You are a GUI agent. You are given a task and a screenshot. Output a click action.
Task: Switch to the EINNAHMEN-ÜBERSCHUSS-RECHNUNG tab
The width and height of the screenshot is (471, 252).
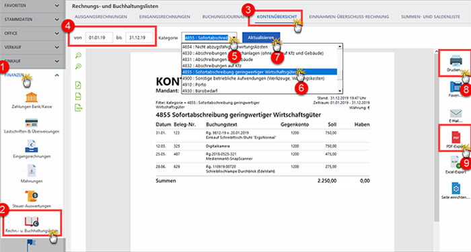pyautogui.click(x=349, y=17)
